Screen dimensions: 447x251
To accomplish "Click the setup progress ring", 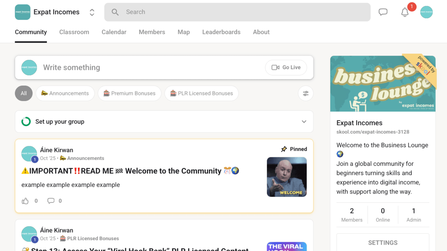I will coord(26,122).
